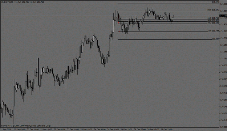Image resolution: width=227 pixels, height=131 pixels.
Task: Click 24 Dec 11:00 on the time axis
Action: click(x=113, y=130)
